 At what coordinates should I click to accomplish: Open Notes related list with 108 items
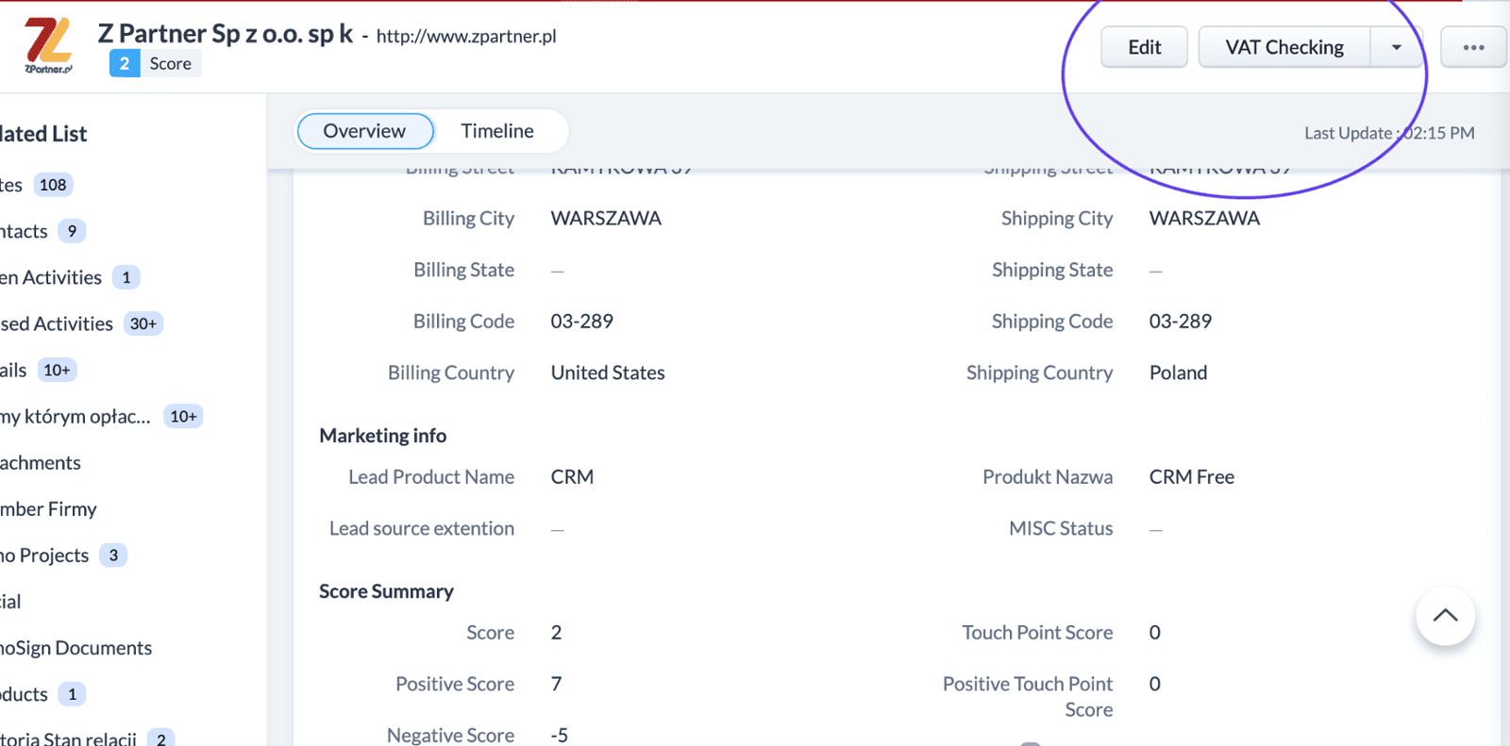tap(36, 185)
